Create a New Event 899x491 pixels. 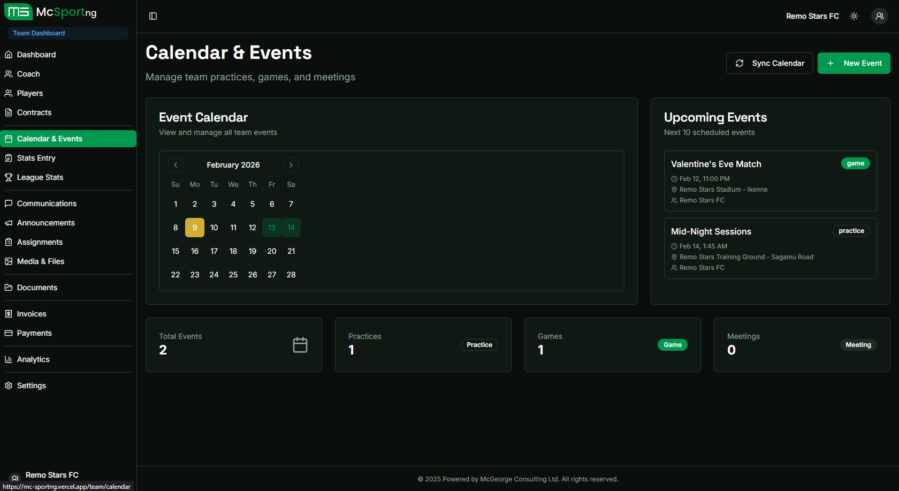[854, 63]
